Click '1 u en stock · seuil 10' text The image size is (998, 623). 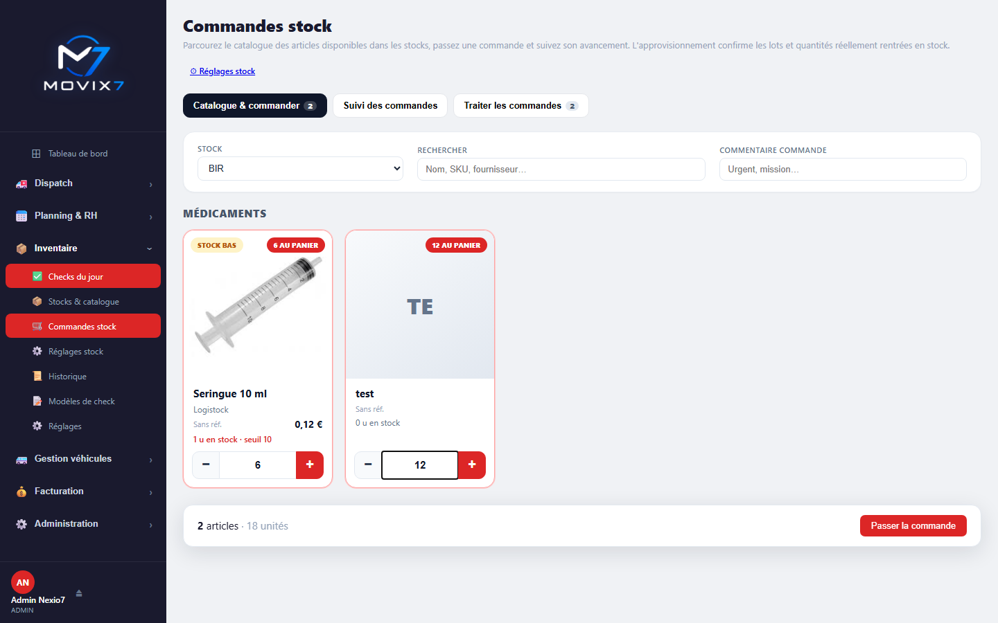coord(232,440)
